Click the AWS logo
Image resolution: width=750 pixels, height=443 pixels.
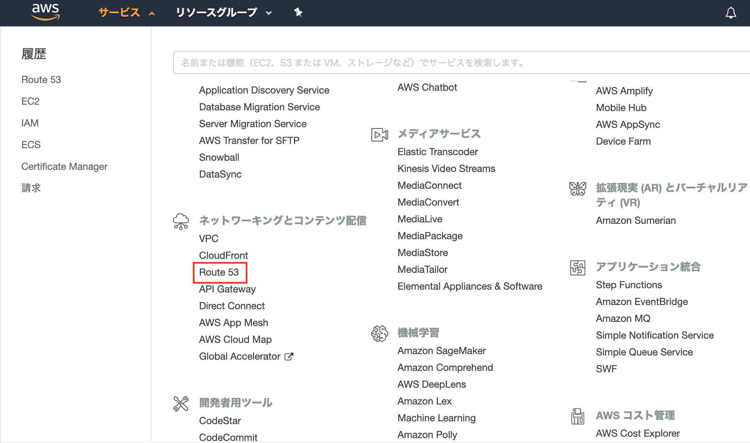click(x=45, y=12)
